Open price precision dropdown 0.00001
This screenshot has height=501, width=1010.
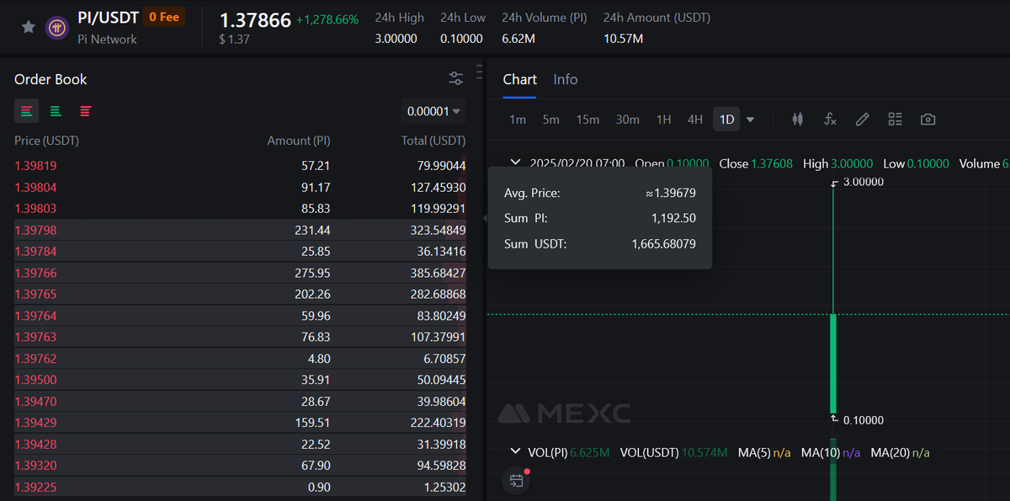coord(433,111)
